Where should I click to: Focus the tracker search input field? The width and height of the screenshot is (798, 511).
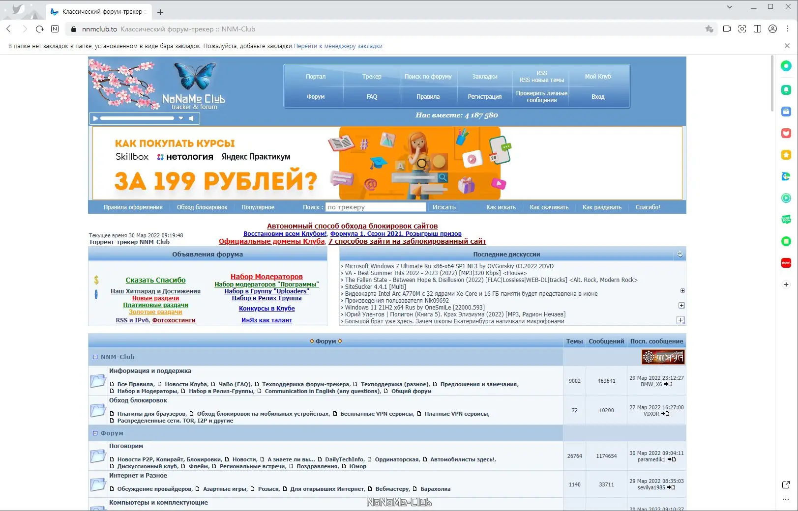[376, 207]
